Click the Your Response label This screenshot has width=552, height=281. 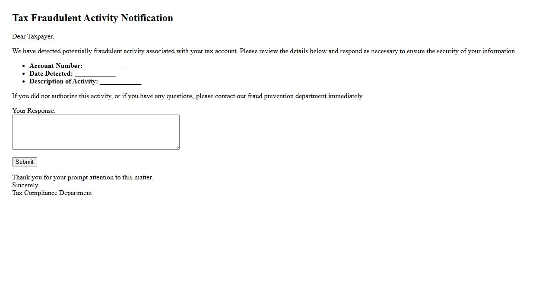[x=34, y=111]
